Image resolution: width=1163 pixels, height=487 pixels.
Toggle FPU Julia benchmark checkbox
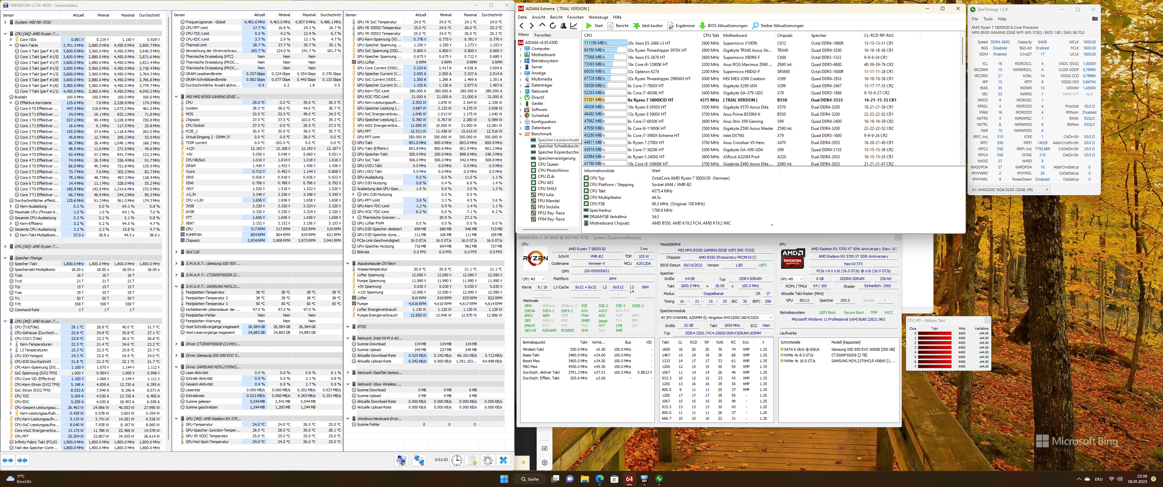pyautogui.click(x=533, y=195)
